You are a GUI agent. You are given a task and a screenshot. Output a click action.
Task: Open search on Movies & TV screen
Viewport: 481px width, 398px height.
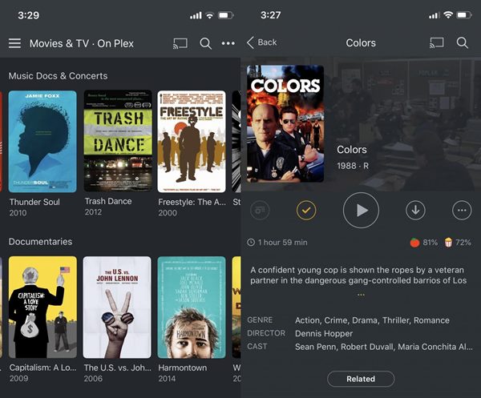click(205, 43)
